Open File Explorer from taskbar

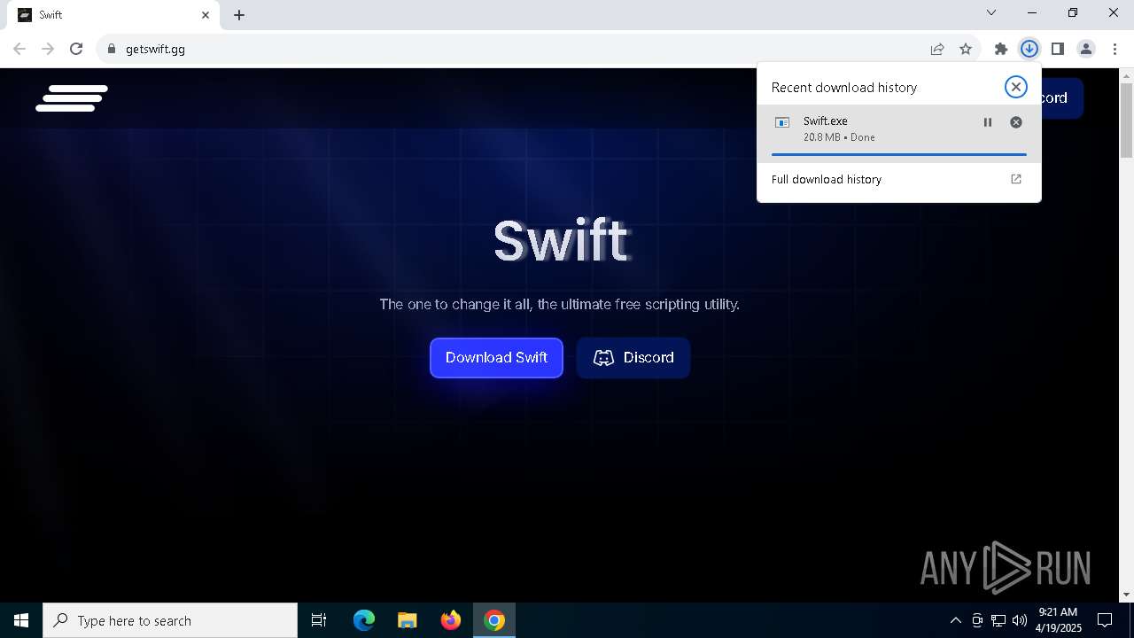408,620
